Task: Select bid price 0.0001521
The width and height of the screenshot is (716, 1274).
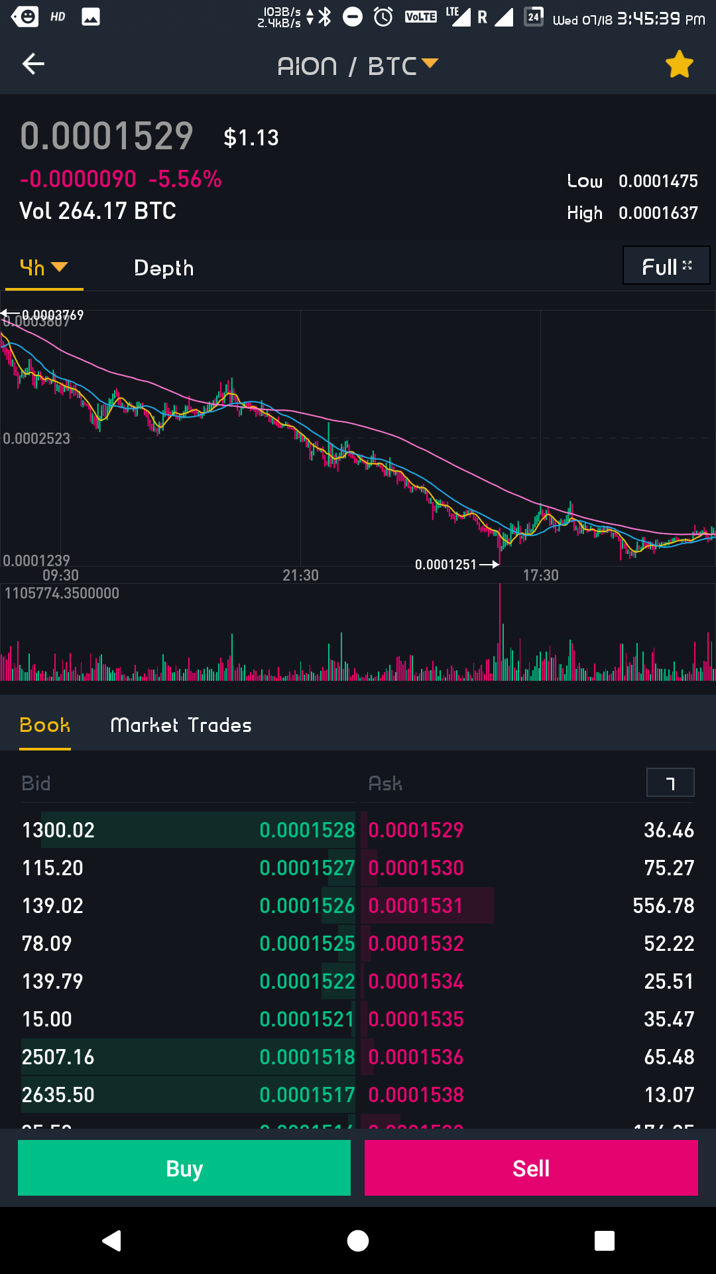Action: pyautogui.click(x=307, y=1019)
